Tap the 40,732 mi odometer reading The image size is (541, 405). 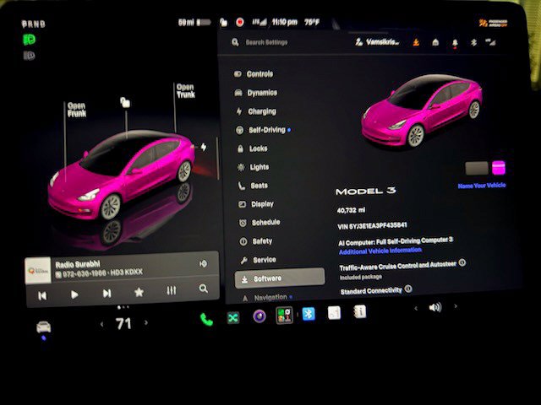tap(351, 210)
